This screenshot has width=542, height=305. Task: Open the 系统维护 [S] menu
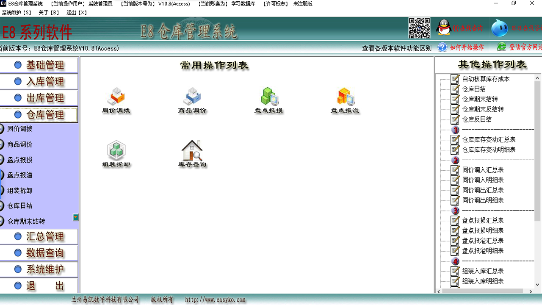[x=17, y=13]
